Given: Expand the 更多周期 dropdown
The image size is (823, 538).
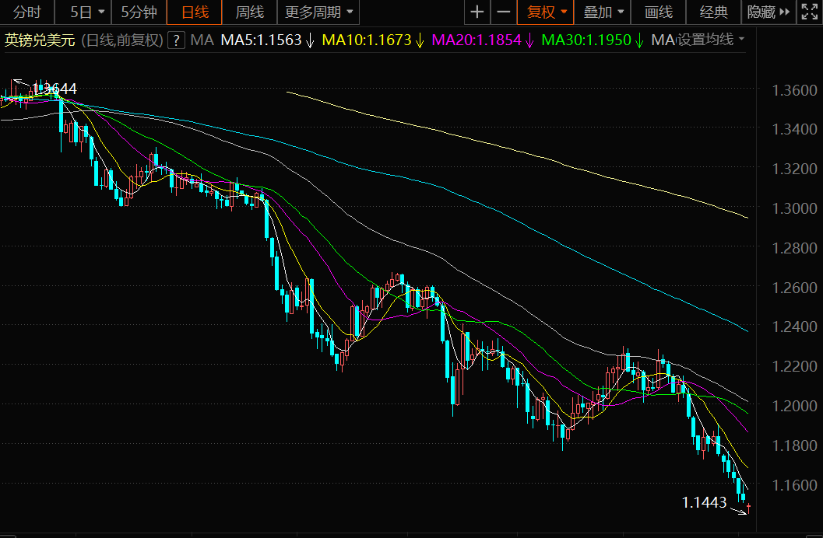Looking at the screenshot, I should [x=318, y=12].
